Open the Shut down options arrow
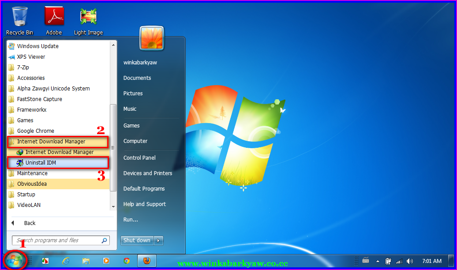457x270 pixels. pyautogui.click(x=158, y=240)
